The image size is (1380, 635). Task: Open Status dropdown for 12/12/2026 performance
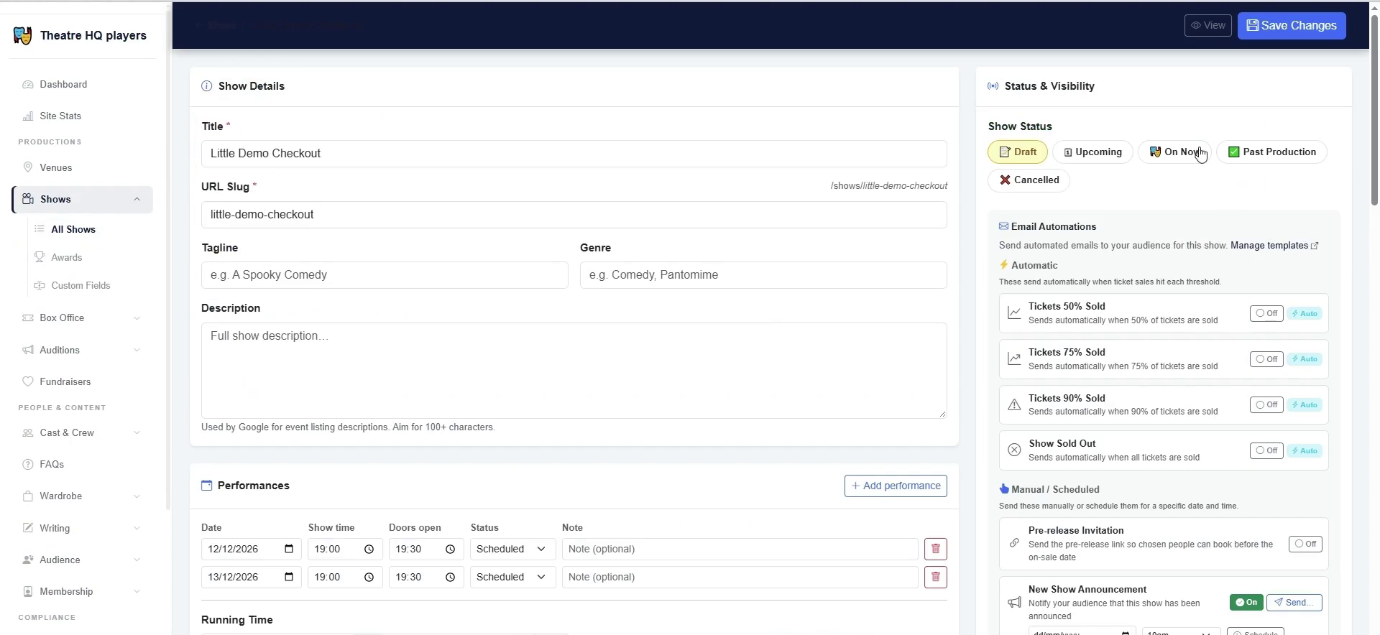coord(512,549)
